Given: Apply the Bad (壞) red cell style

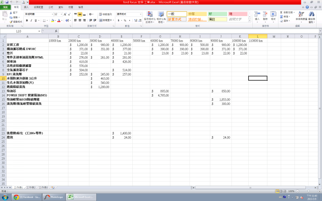Looking at the screenshot, I should click(x=238, y=14).
